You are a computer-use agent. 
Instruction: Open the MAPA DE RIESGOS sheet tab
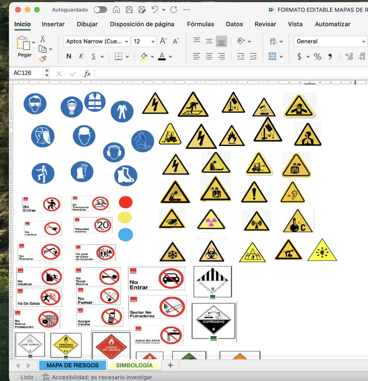click(x=73, y=365)
